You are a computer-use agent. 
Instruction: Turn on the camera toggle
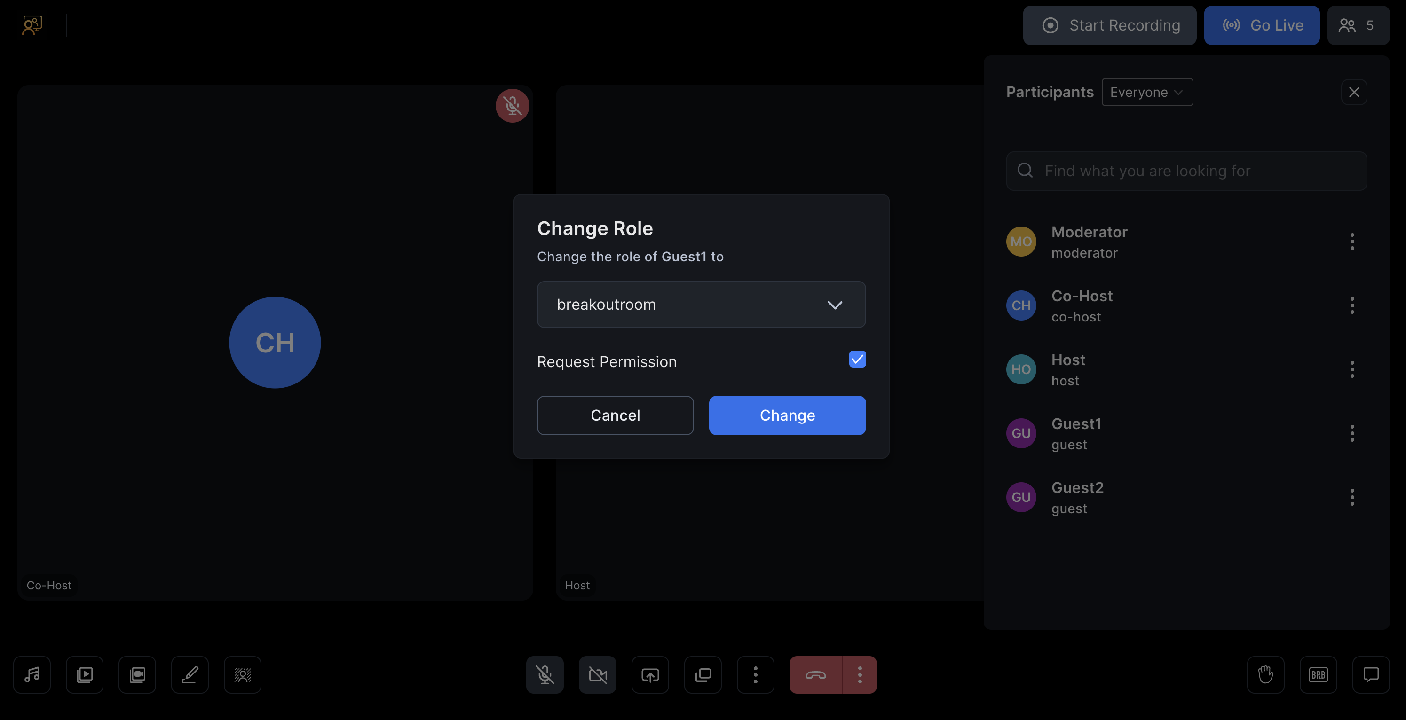(x=598, y=675)
